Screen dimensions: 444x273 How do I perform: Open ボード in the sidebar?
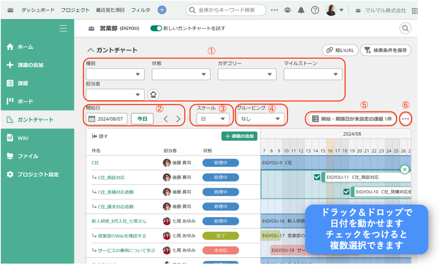pyautogui.click(x=25, y=101)
